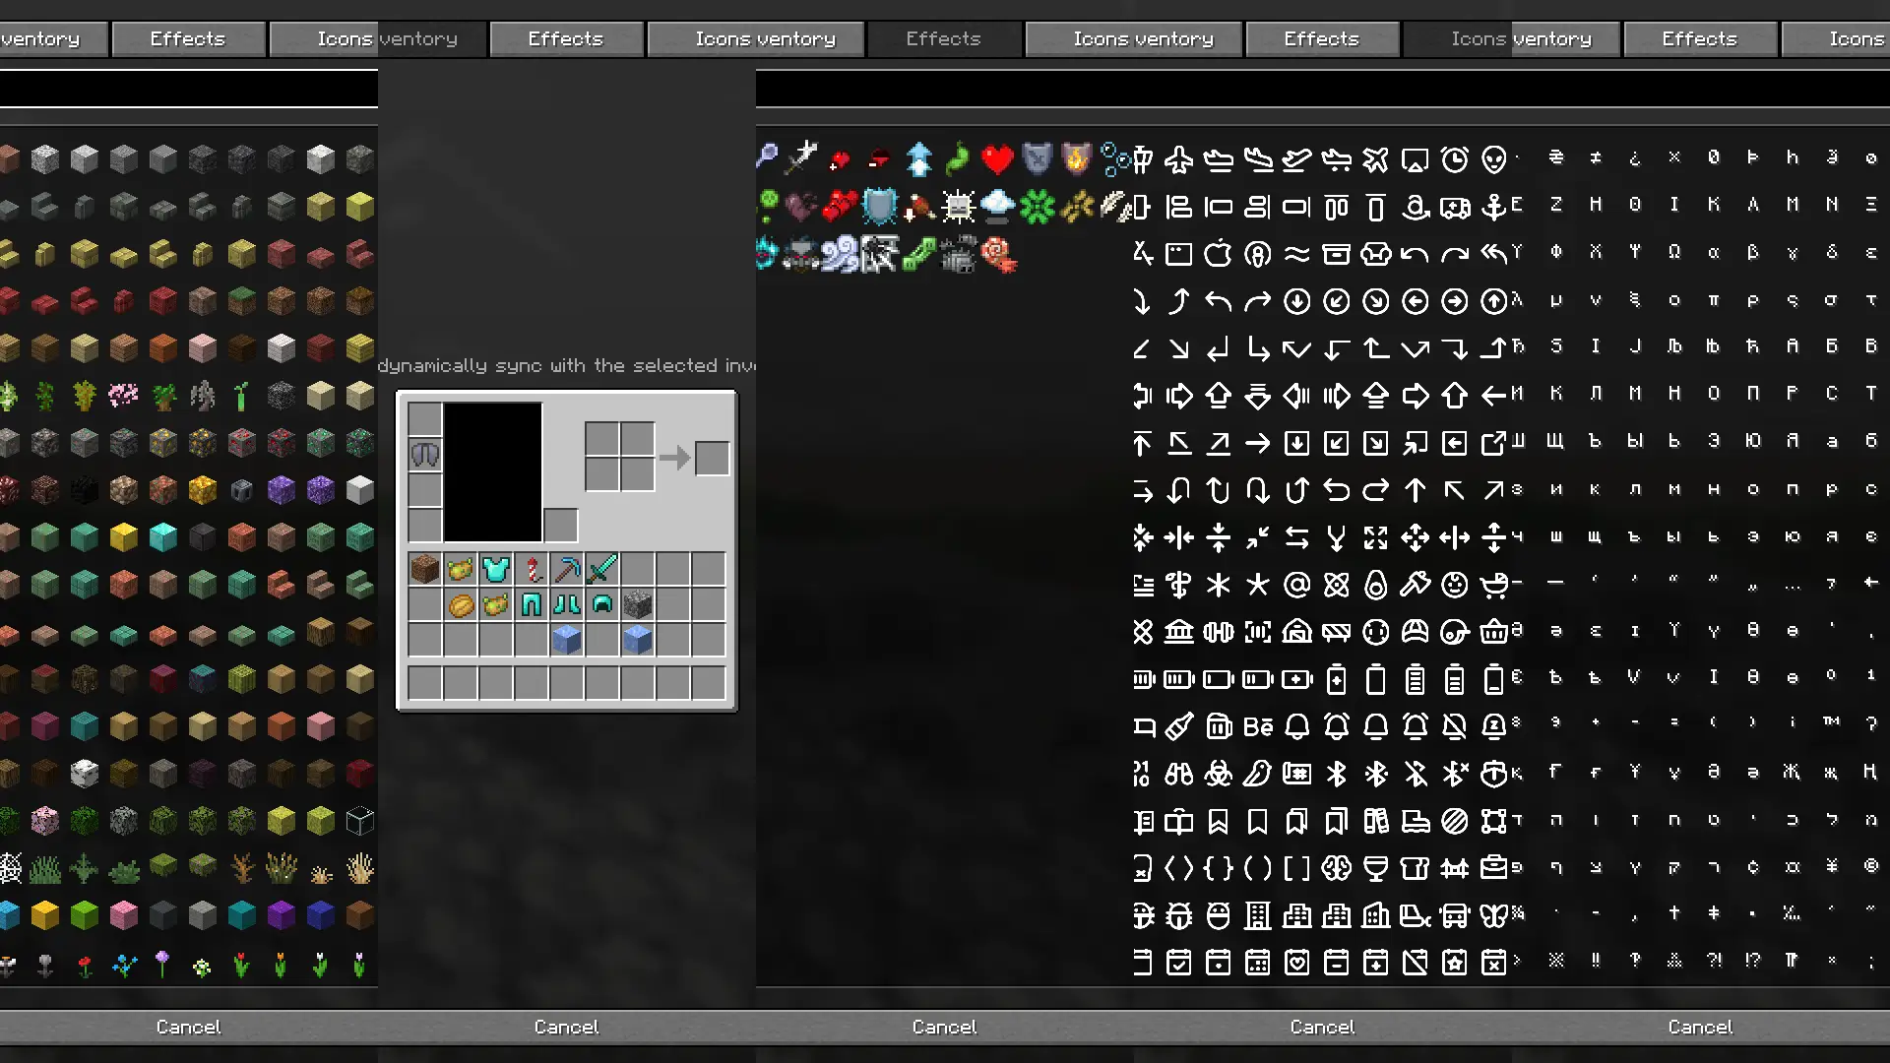Select the avocado glyph icon
The height and width of the screenshot is (1063, 1890).
click(1375, 584)
